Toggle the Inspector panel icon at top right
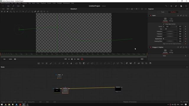This screenshot has width=189, height=106. [x=181, y=6]
